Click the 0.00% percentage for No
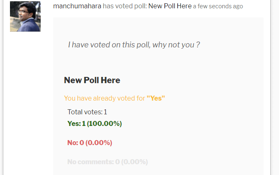This screenshot has height=175, width=279. (x=99, y=143)
